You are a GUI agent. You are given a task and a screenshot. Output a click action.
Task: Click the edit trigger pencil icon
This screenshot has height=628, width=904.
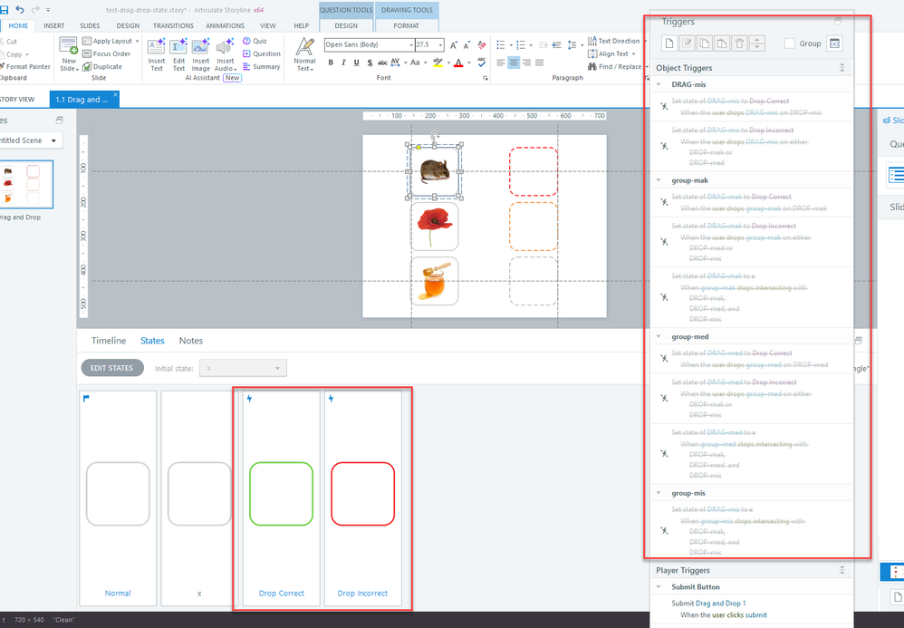click(686, 43)
